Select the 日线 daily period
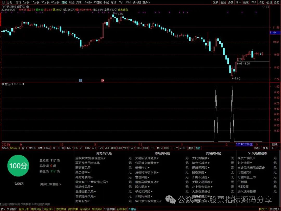This screenshot has width=281, height=211. (64, 2)
